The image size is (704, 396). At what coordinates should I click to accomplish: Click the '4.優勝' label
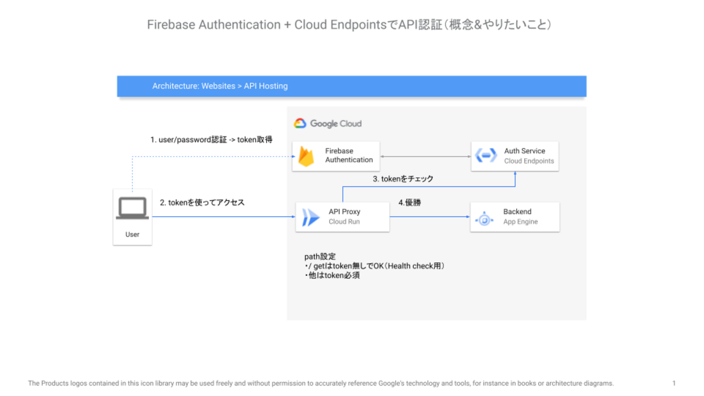[x=410, y=203]
